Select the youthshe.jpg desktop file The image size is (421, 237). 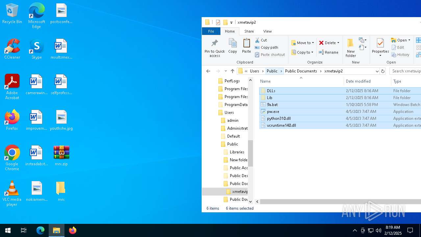(61, 120)
